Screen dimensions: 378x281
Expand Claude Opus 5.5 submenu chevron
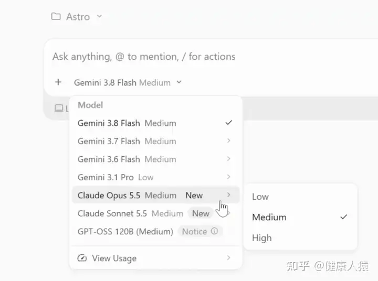click(228, 194)
